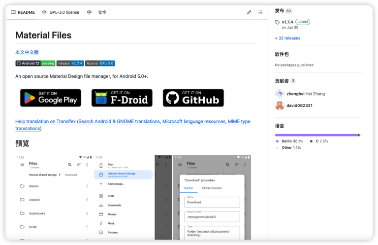The height and width of the screenshot is (245, 378).
Task: Click the pencil edit README icon
Action: coord(249,12)
